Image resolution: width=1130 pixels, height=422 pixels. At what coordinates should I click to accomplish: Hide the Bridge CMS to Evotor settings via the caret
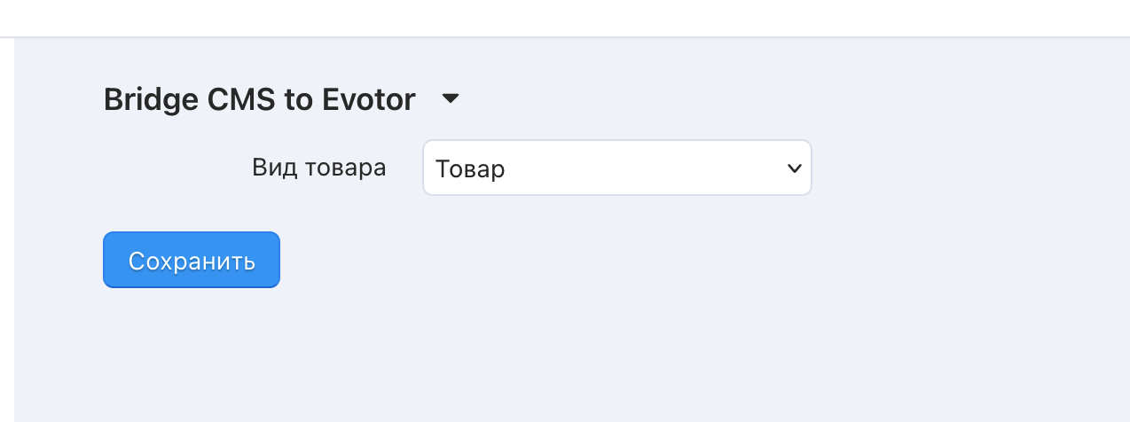click(x=451, y=99)
